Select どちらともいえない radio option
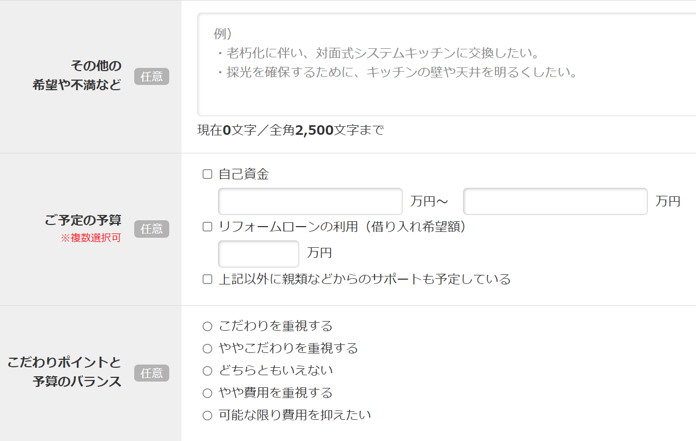The image size is (696, 441). 207,371
